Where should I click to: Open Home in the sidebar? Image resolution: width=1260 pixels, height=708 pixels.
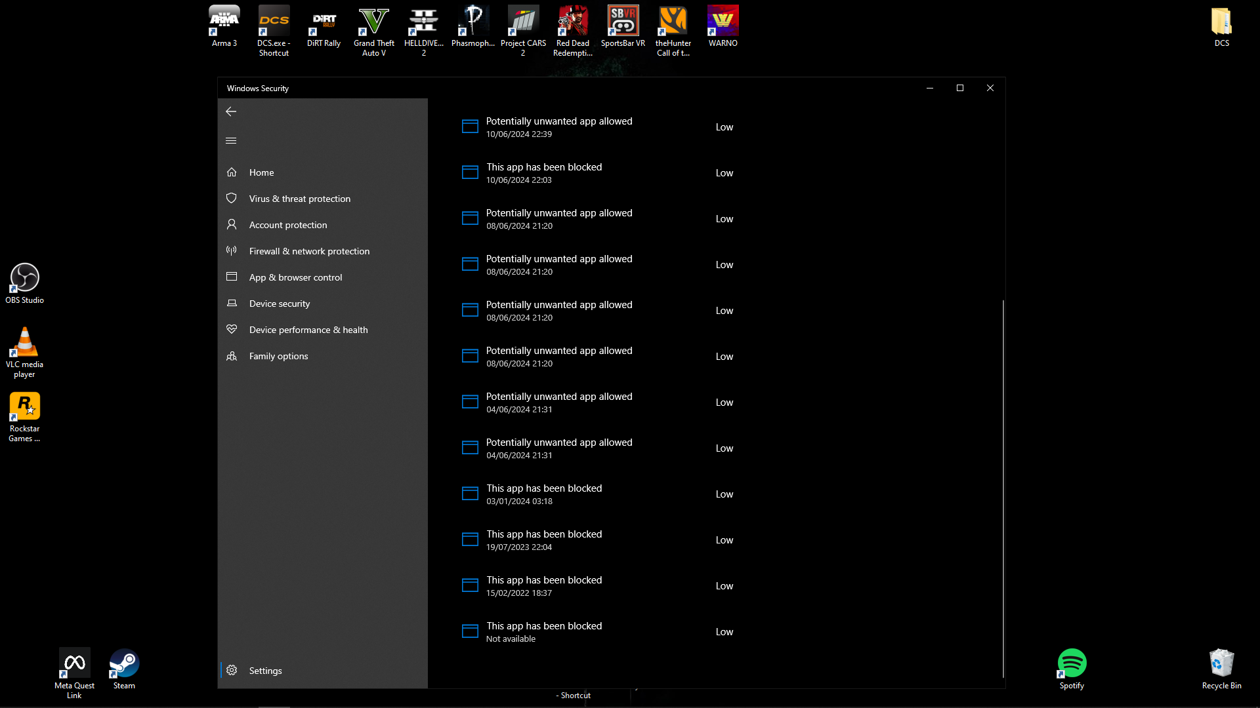(323, 172)
